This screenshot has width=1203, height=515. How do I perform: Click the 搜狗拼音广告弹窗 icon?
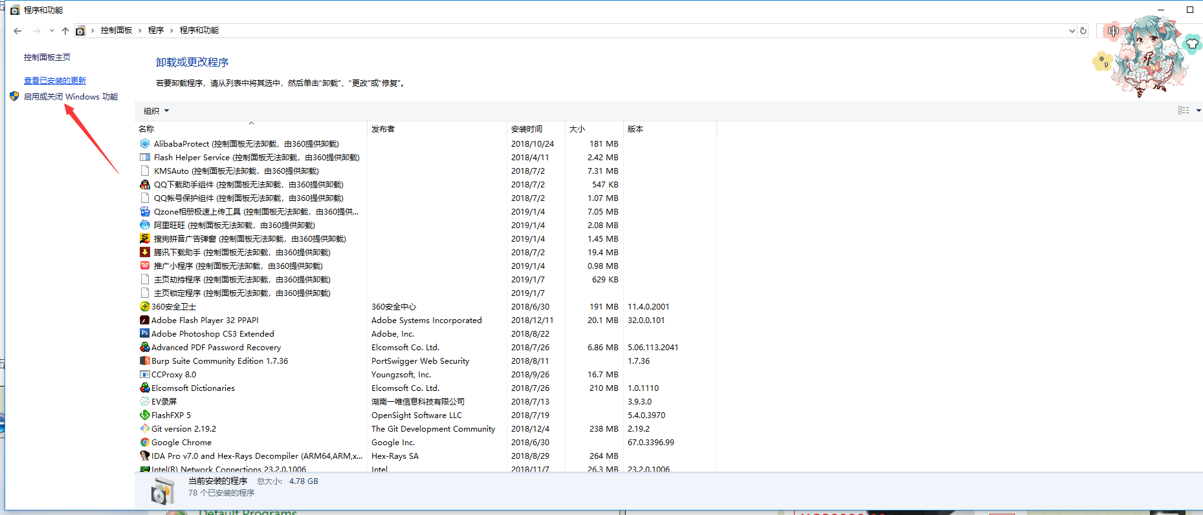[145, 238]
